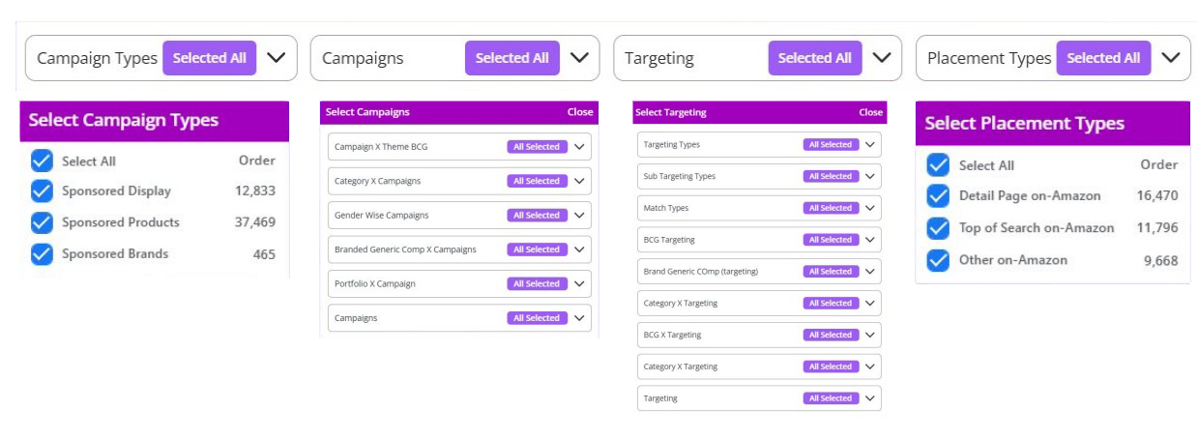Open the Campaigns filter dropdown arrow
Image resolution: width=1198 pixels, height=440 pixels.
coord(578,58)
